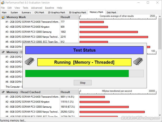Switch to the CPU Mark tab

(x=39, y=12)
